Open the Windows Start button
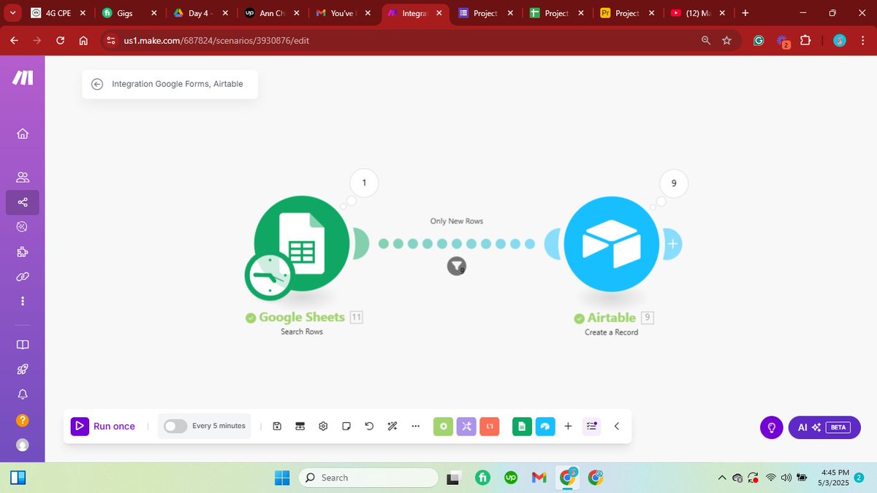877x493 pixels. point(281,478)
